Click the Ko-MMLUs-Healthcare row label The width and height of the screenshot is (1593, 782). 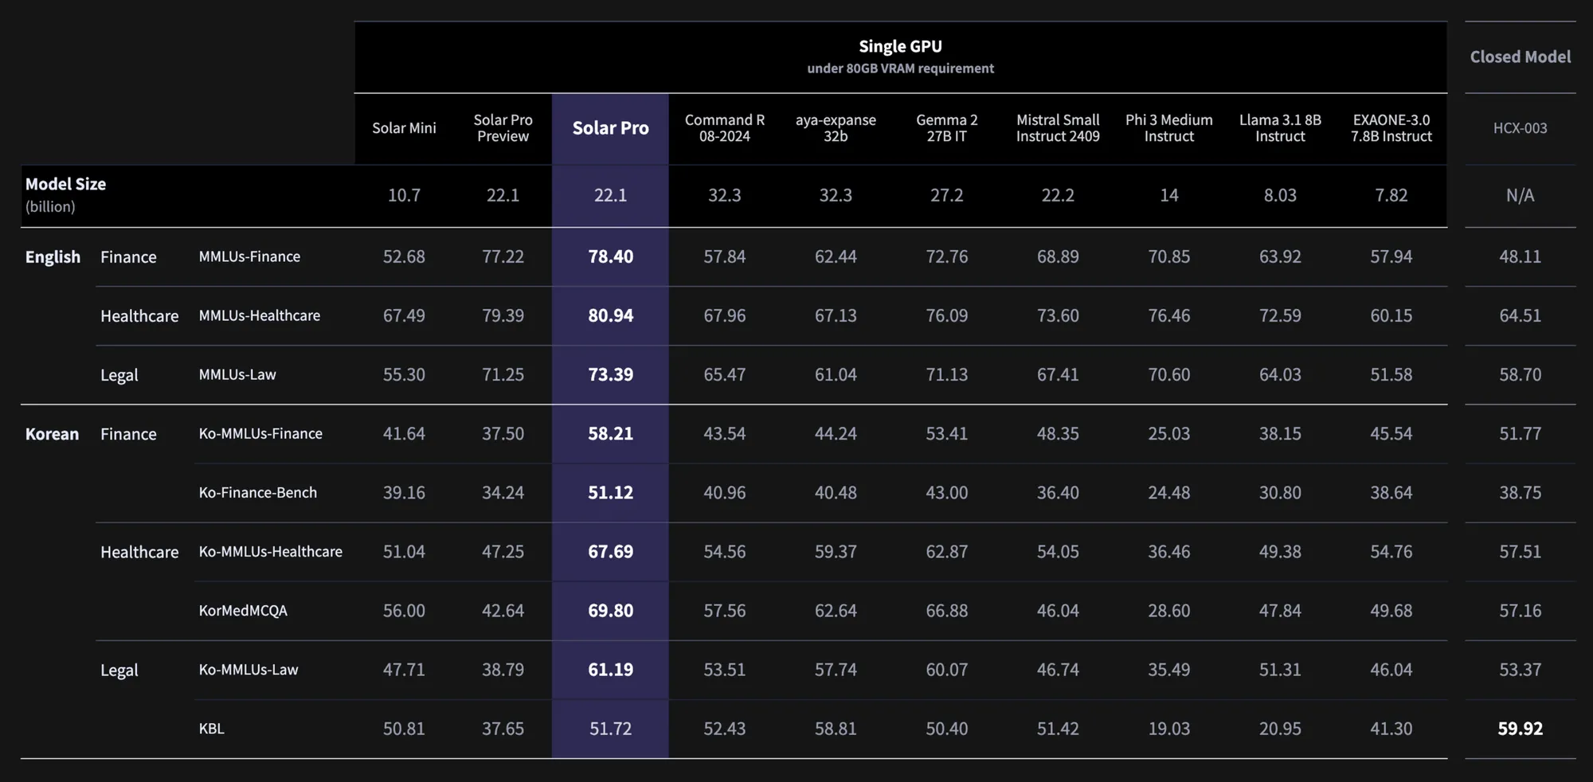pos(270,551)
